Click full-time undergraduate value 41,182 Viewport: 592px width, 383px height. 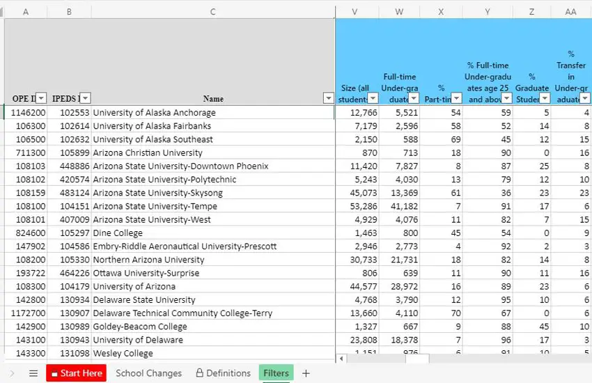(399, 206)
